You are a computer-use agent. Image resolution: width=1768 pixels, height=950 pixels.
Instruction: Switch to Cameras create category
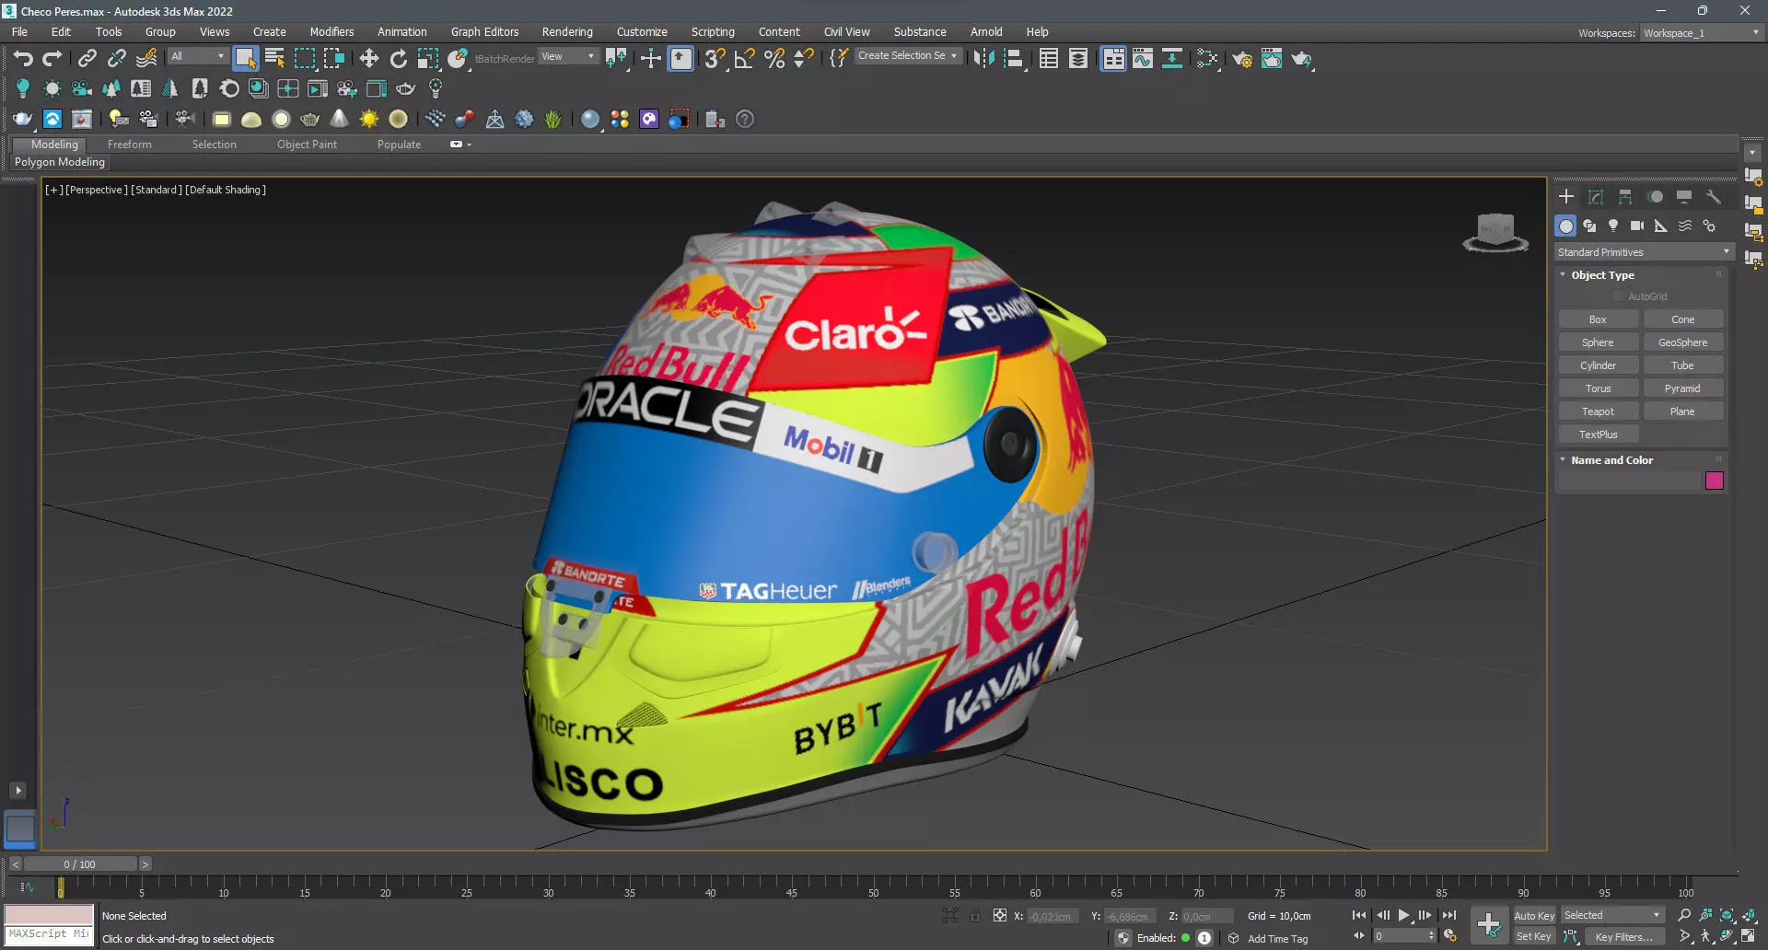click(x=1636, y=226)
